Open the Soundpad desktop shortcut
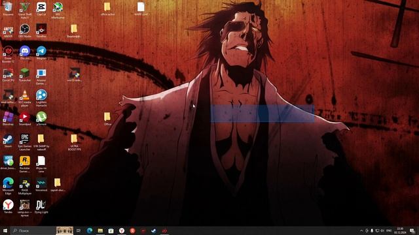 point(25,119)
